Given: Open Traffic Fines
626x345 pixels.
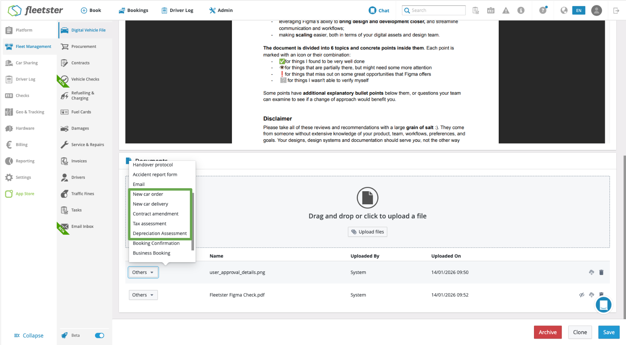Looking at the screenshot, I should click(77, 194).
